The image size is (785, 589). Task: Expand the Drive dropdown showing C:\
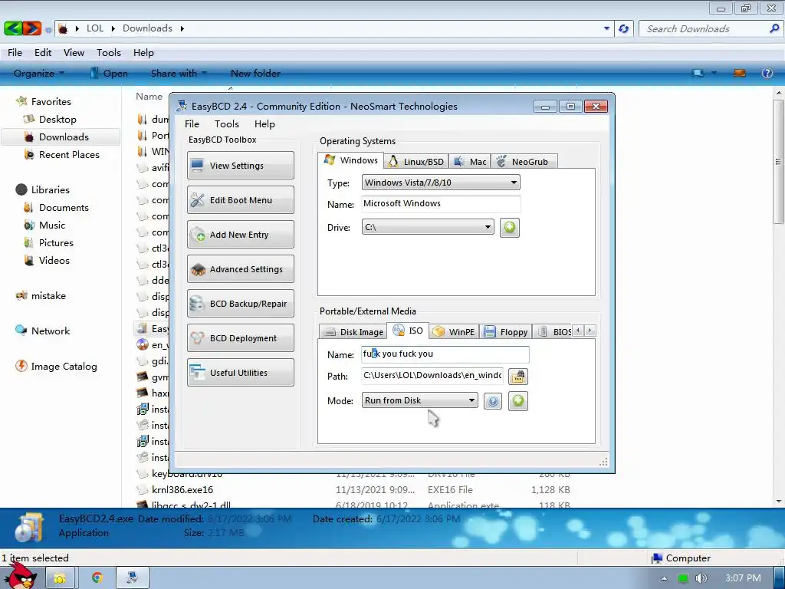click(428, 227)
